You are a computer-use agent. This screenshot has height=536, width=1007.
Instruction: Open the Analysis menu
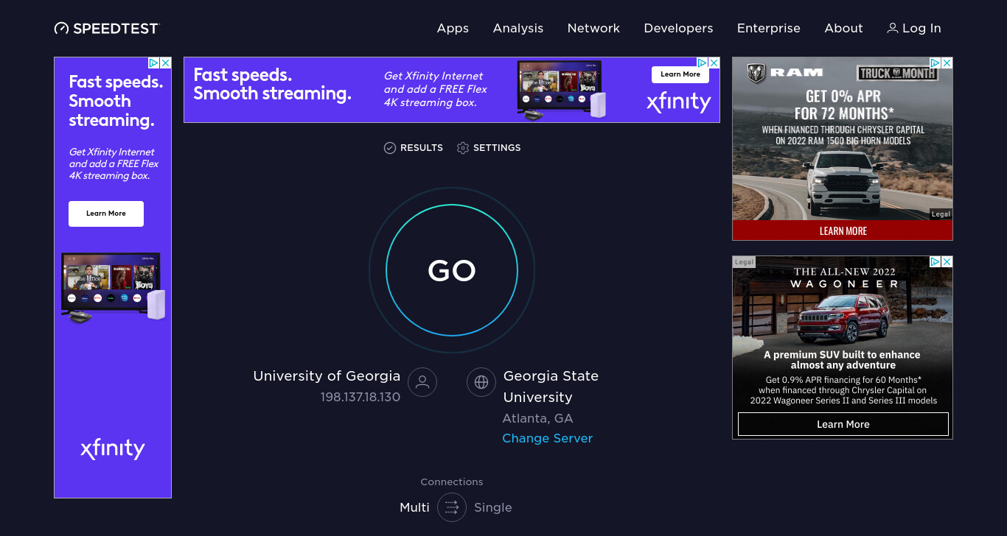point(518,28)
